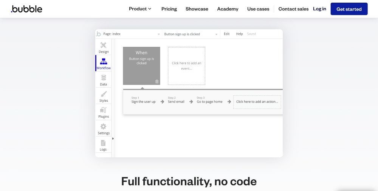This screenshot has height=191, width=378.
Task: Click the add an event placeholder box
Action: [186, 66]
